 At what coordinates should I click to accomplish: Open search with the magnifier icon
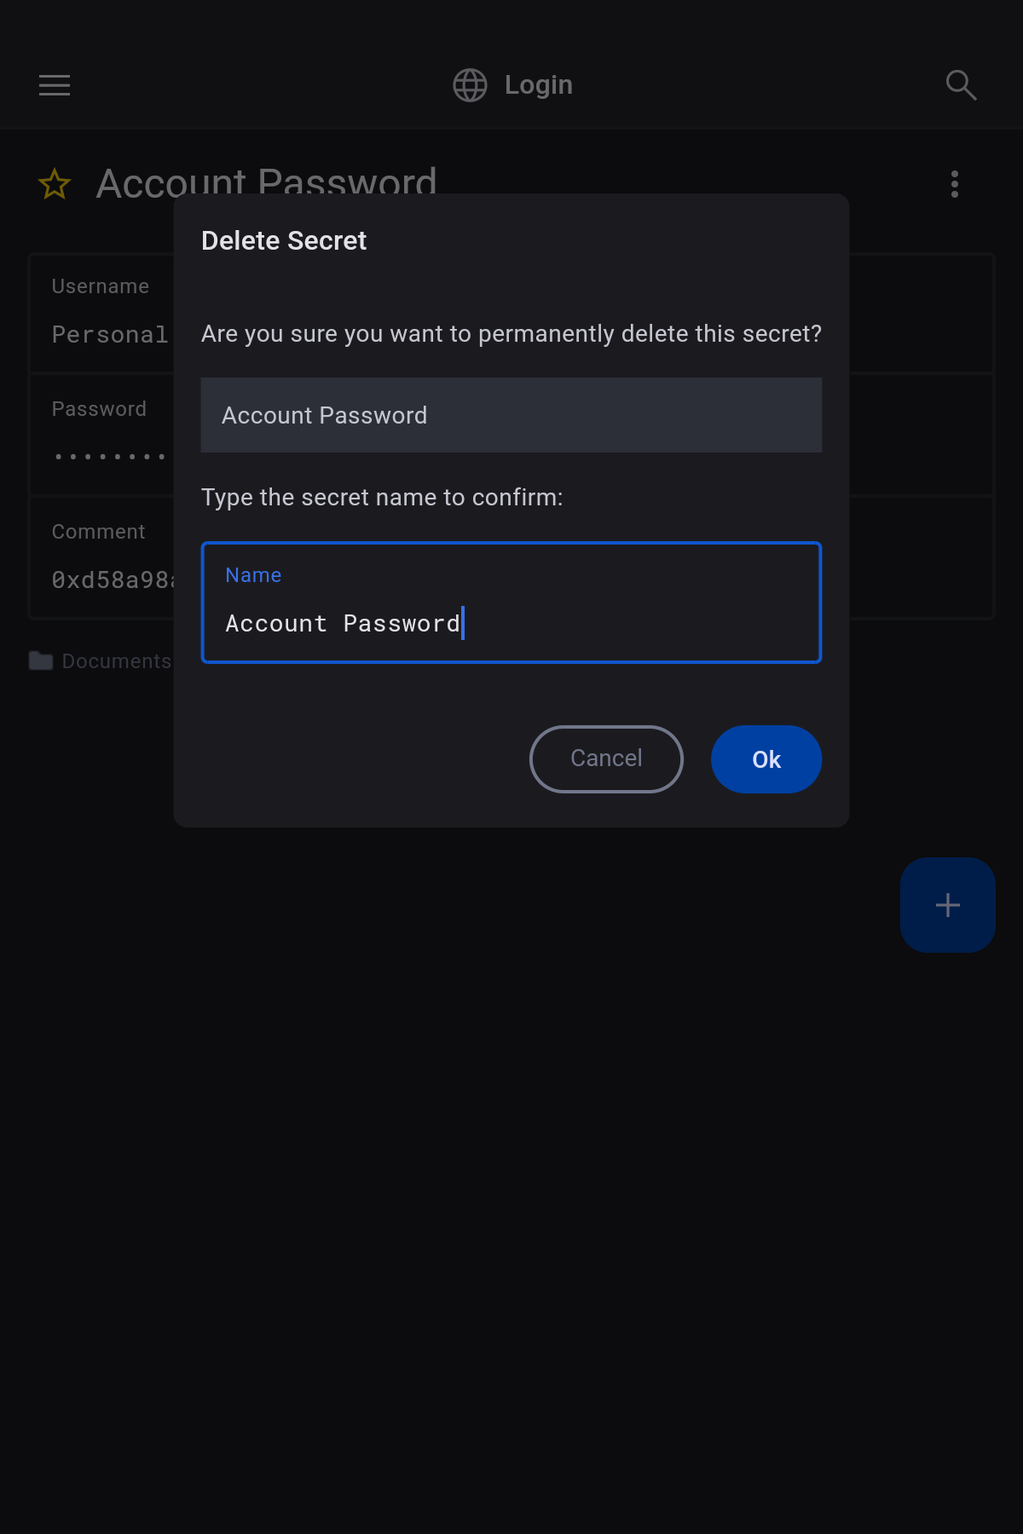click(961, 85)
